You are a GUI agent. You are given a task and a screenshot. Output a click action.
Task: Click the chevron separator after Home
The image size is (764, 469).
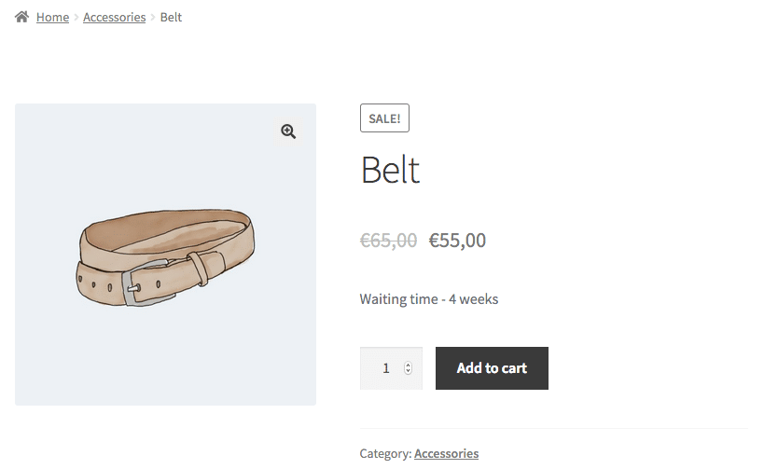coord(76,17)
